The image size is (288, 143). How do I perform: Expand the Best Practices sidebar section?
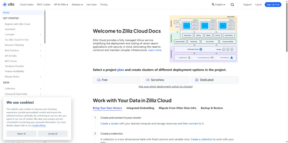click(40, 51)
